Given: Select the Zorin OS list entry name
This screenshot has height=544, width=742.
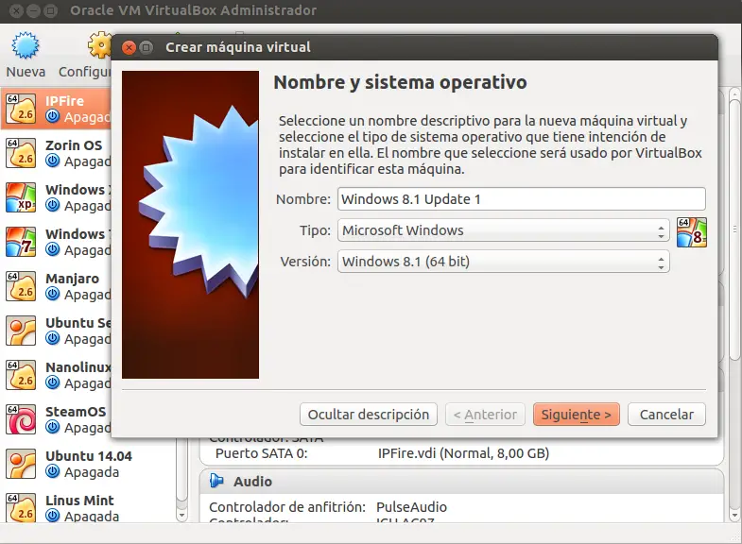Looking at the screenshot, I should 74,145.
